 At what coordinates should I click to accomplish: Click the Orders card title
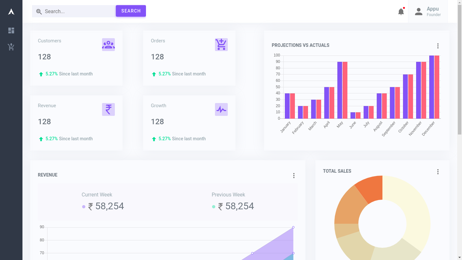[158, 41]
